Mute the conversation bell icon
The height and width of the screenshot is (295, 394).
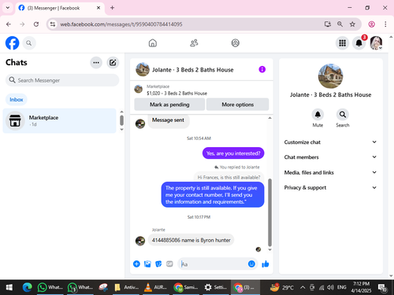point(318,115)
